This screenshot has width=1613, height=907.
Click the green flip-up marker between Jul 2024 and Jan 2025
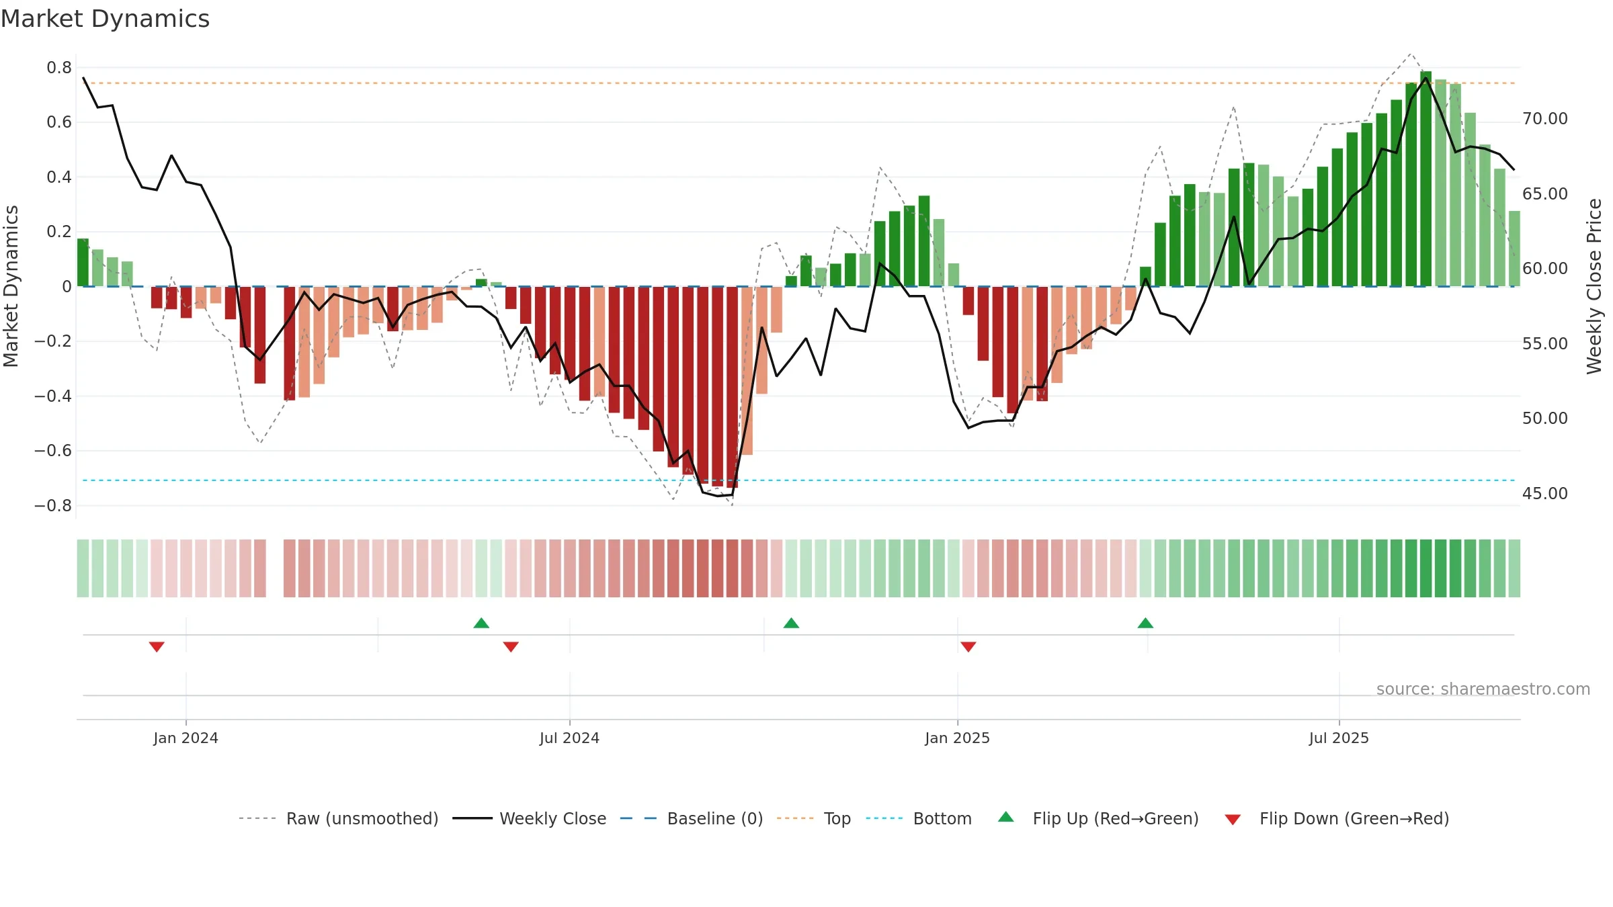[x=791, y=623]
